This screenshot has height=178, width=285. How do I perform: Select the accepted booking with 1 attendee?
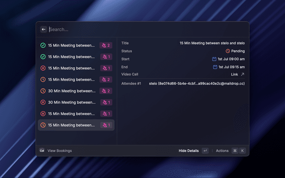[x=71, y=57]
